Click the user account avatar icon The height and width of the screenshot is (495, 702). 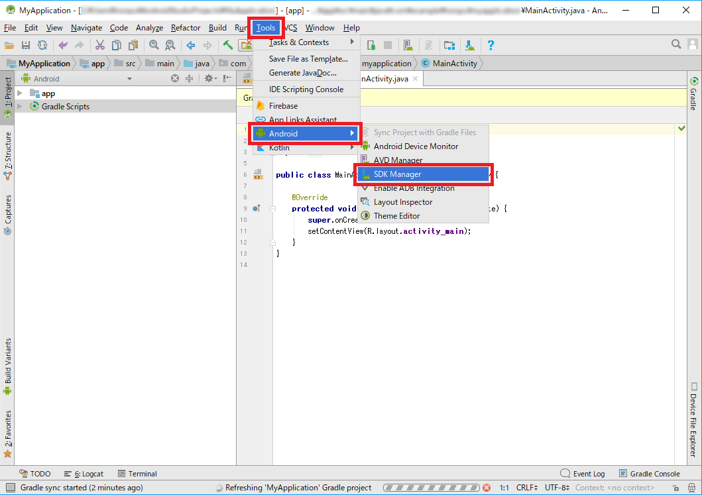pos(692,44)
